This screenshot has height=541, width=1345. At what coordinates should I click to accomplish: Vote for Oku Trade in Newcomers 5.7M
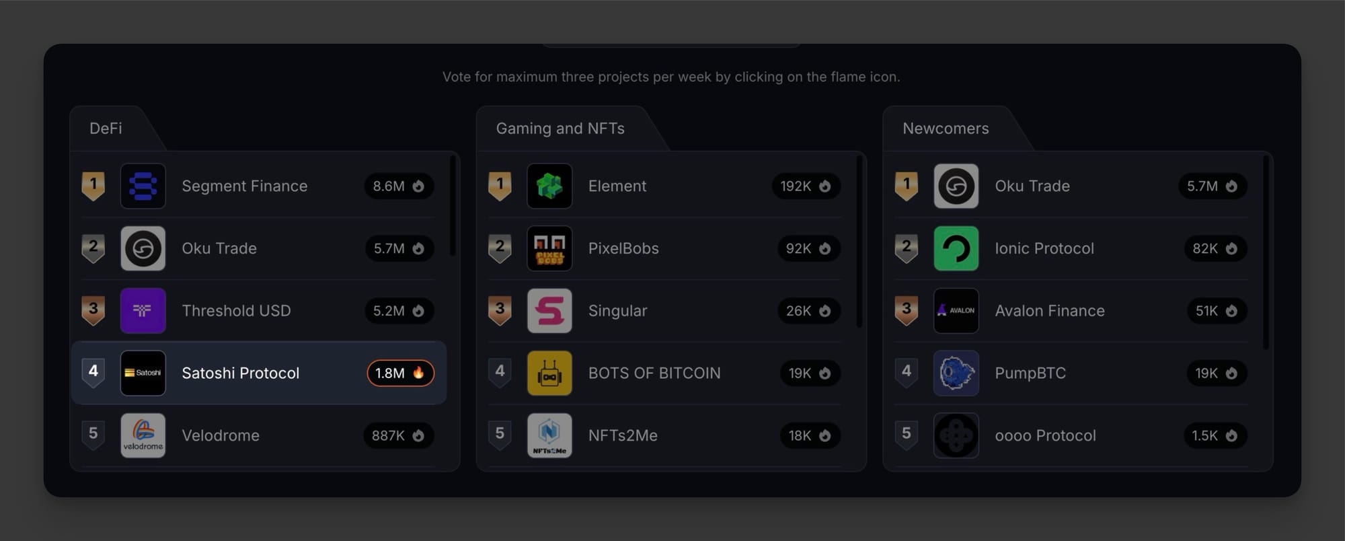click(x=1213, y=186)
